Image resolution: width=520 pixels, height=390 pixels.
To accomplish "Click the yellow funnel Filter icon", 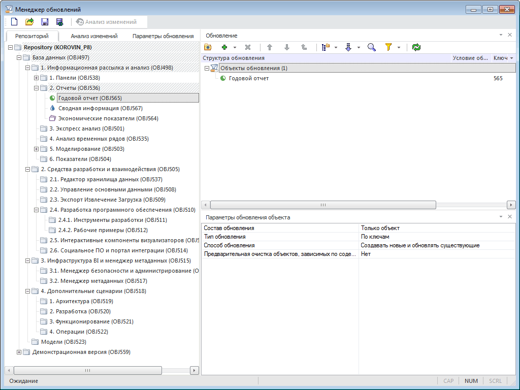I will (x=388, y=47).
